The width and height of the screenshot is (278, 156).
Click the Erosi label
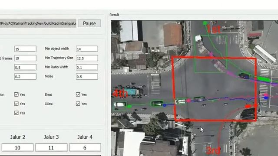click(x=48, y=94)
